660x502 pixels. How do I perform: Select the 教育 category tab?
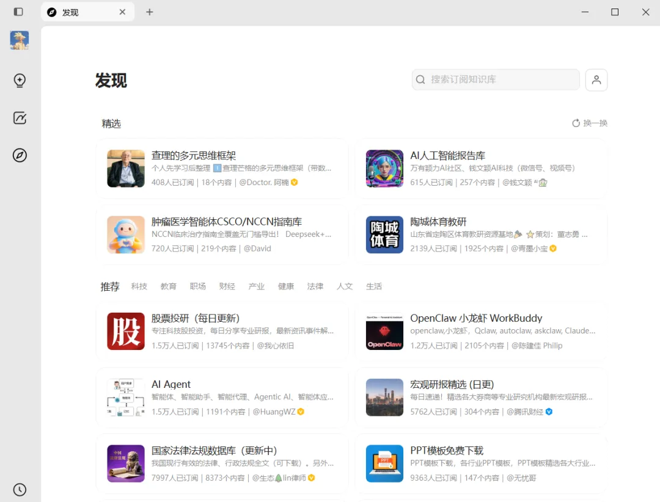[169, 286]
